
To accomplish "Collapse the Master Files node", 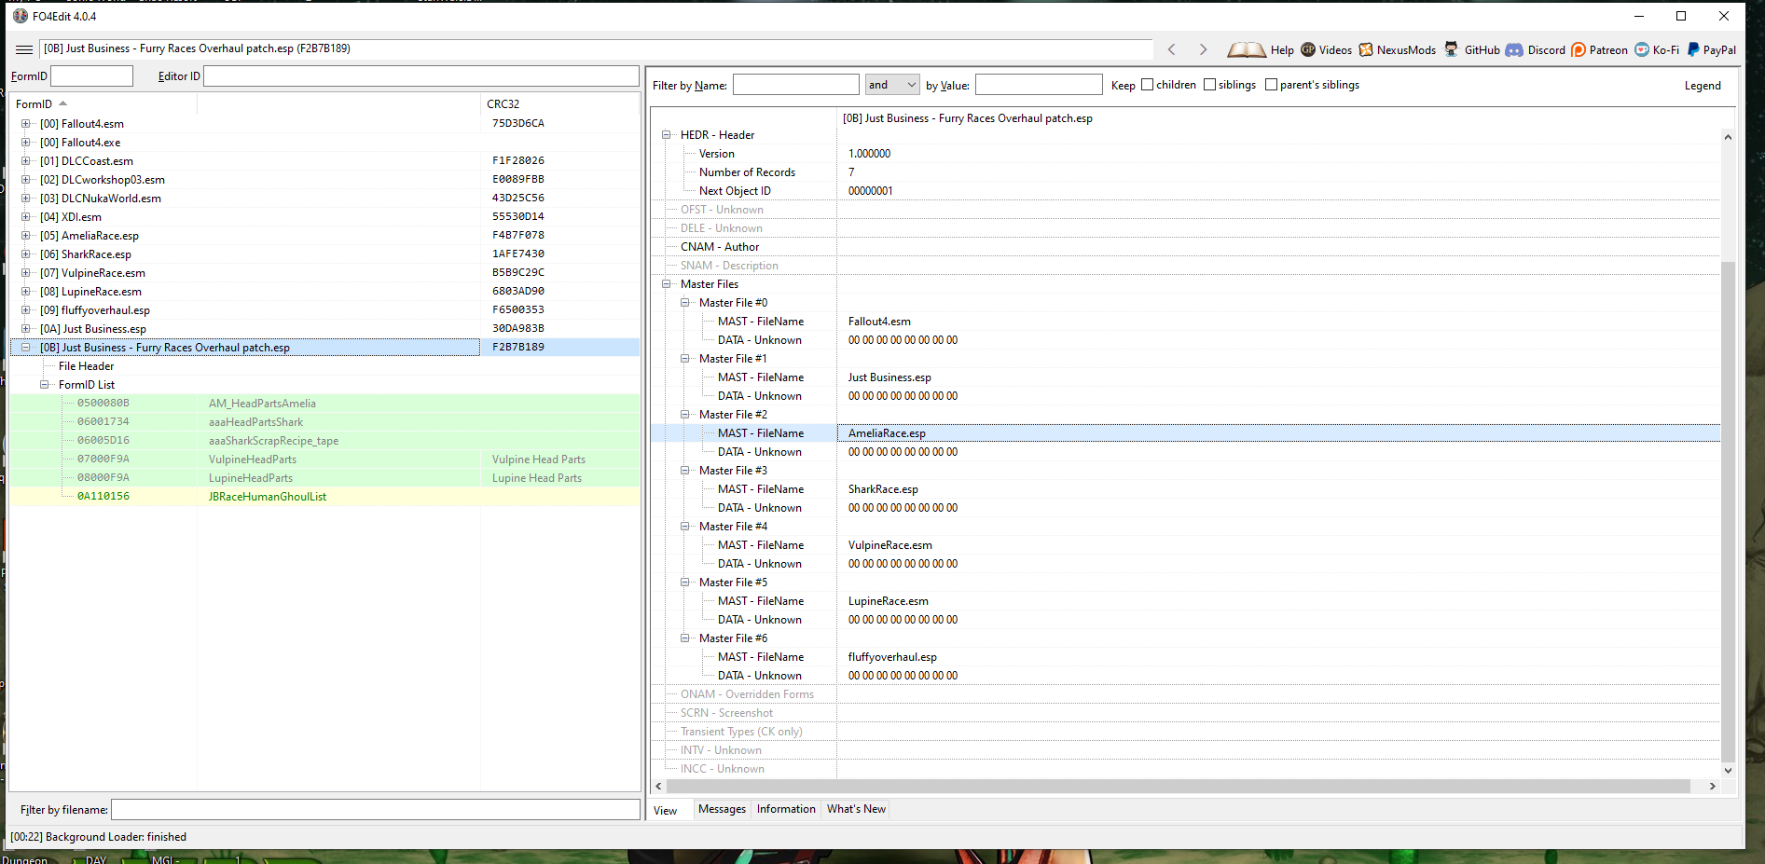I will tap(666, 283).
